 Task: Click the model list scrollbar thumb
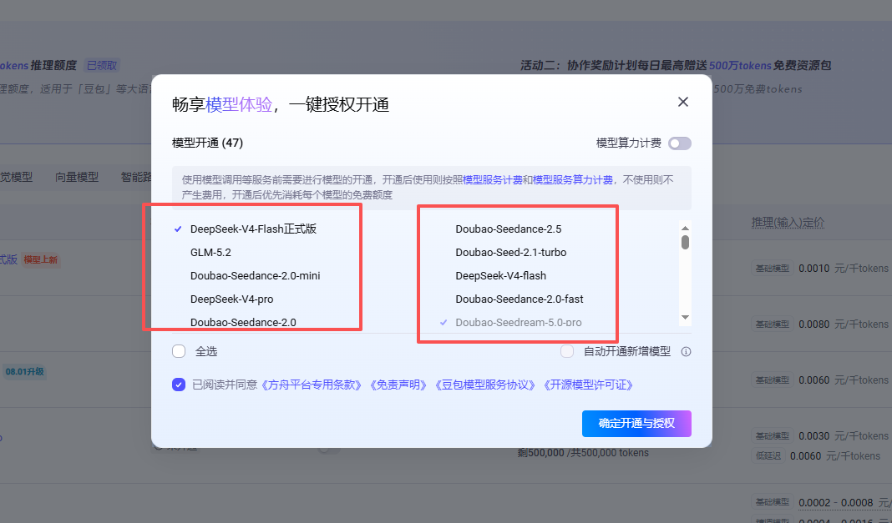[685, 243]
